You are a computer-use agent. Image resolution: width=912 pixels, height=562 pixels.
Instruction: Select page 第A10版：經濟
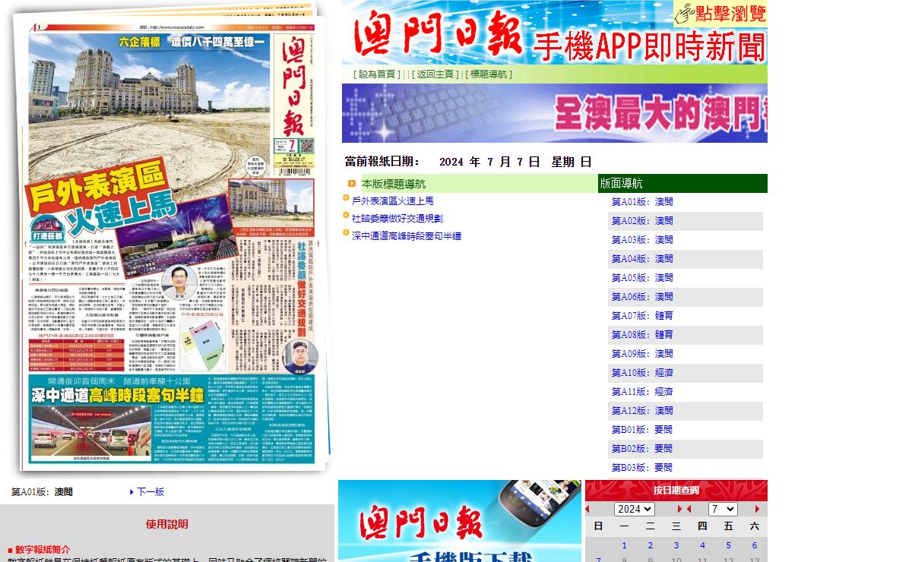(642, 373)
